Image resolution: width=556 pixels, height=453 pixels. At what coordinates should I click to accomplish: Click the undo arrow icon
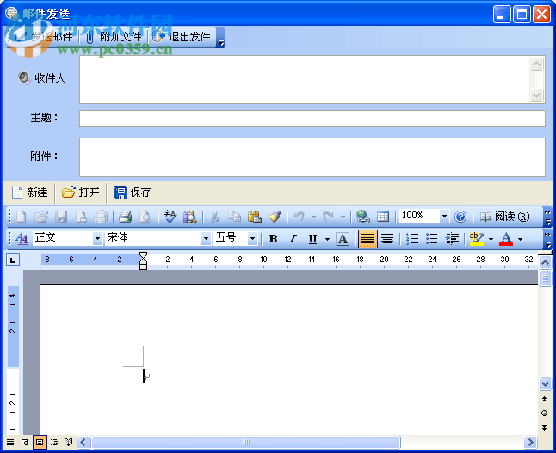tap(300, 217)
